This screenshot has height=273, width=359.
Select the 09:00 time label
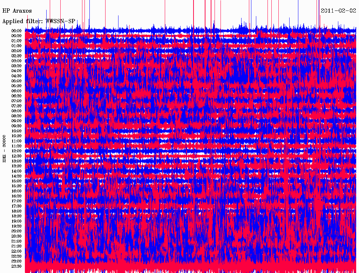pyautogui.click(x=16, y=121)
